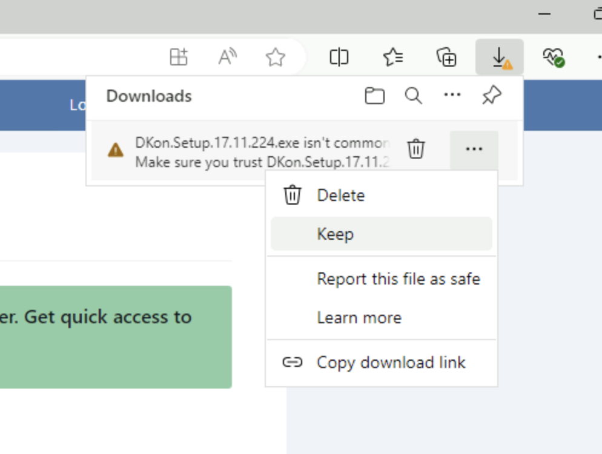Open the downloads folder icon
The image size is (602, 454).
(374, 96)
